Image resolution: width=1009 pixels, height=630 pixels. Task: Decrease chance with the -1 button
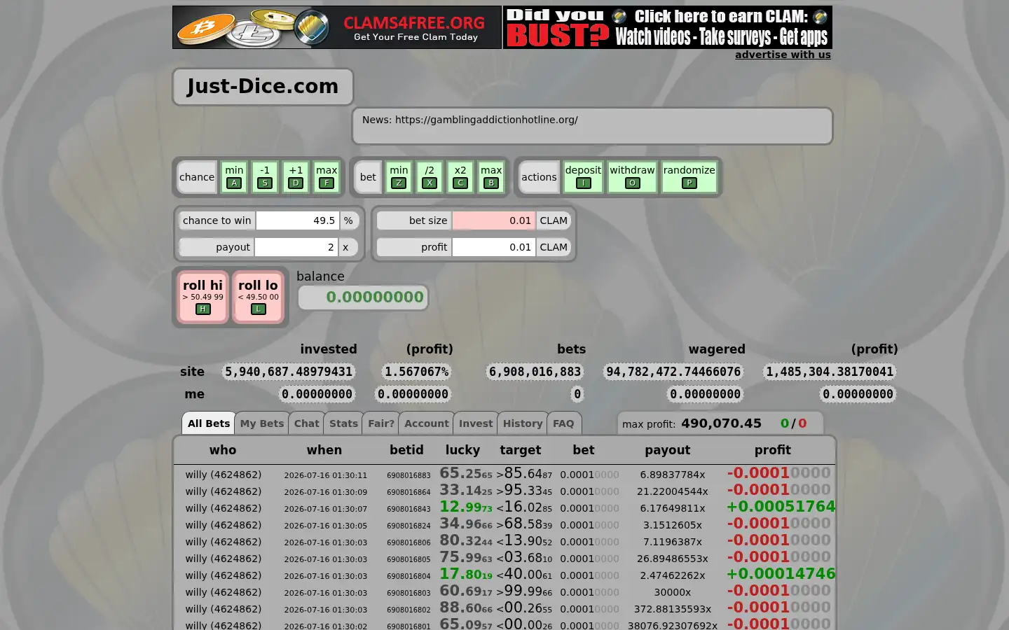tap(265, 177)
